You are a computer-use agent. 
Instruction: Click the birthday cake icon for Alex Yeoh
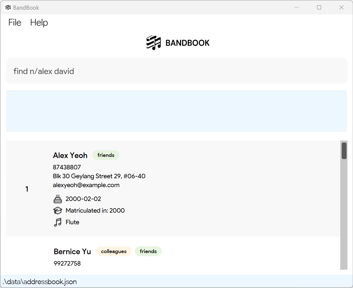pos(58,199)
